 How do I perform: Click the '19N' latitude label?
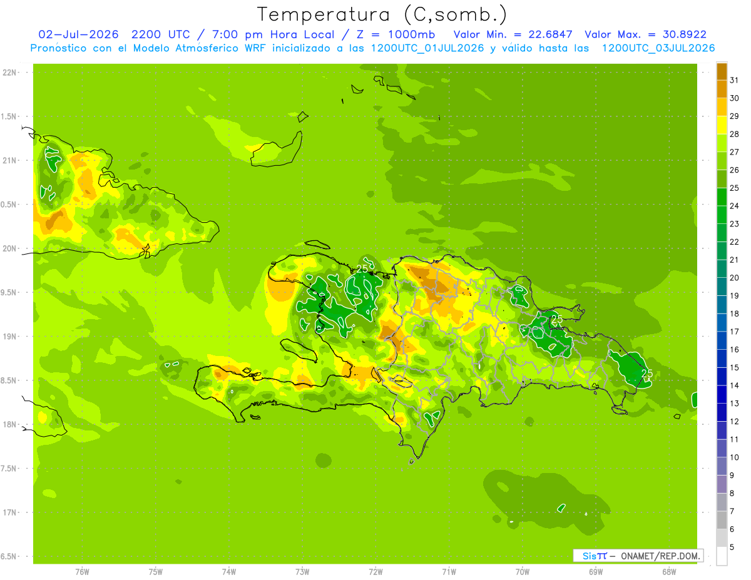coord(9,337)
